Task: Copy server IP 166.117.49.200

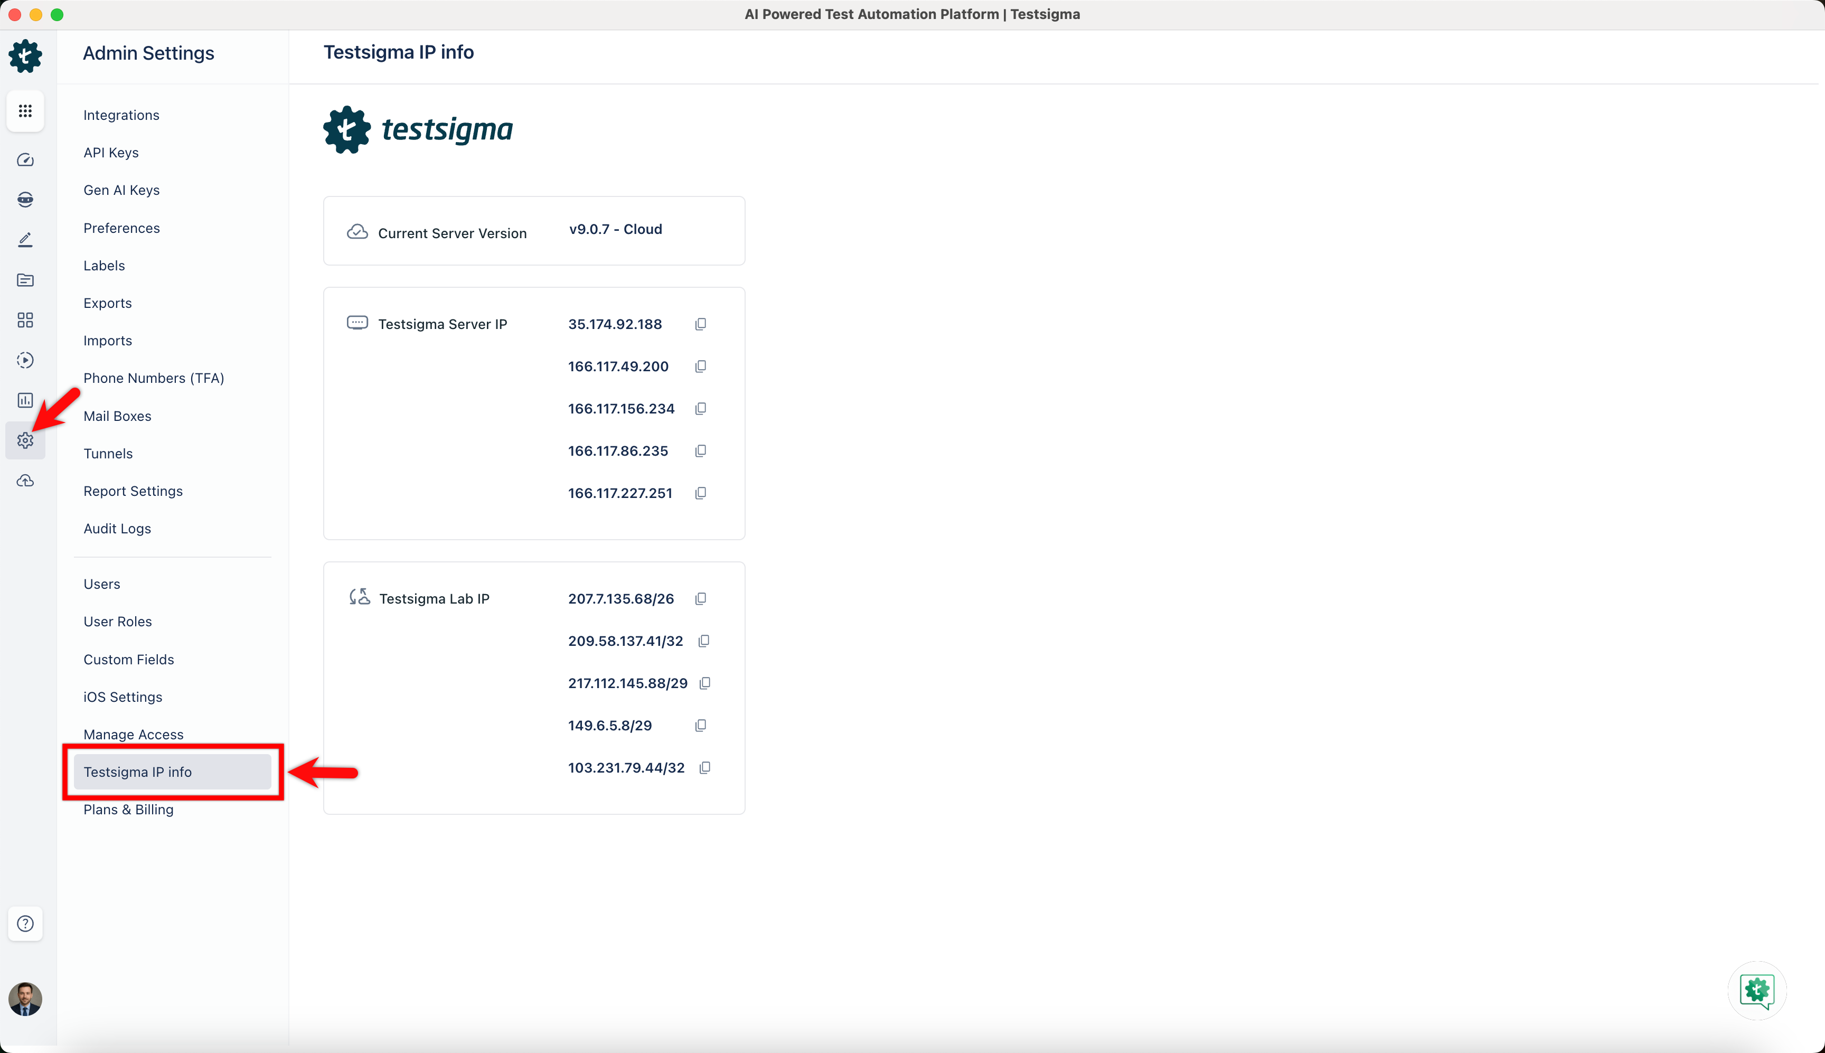Action: 701,366
